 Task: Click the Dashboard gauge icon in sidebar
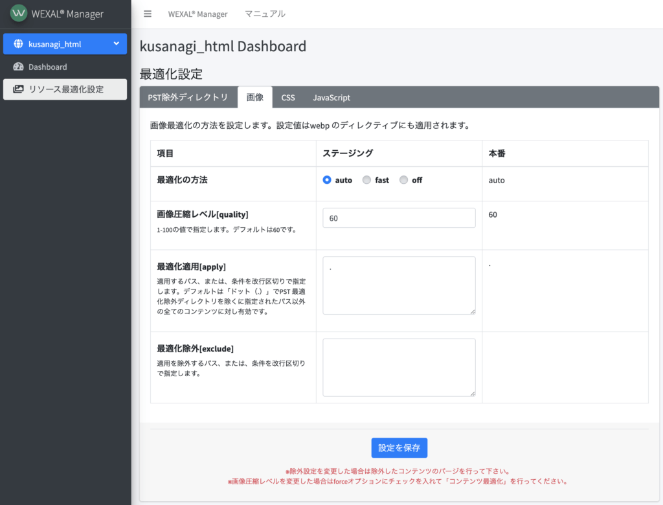pyautogui.click(x=18, y=67)
